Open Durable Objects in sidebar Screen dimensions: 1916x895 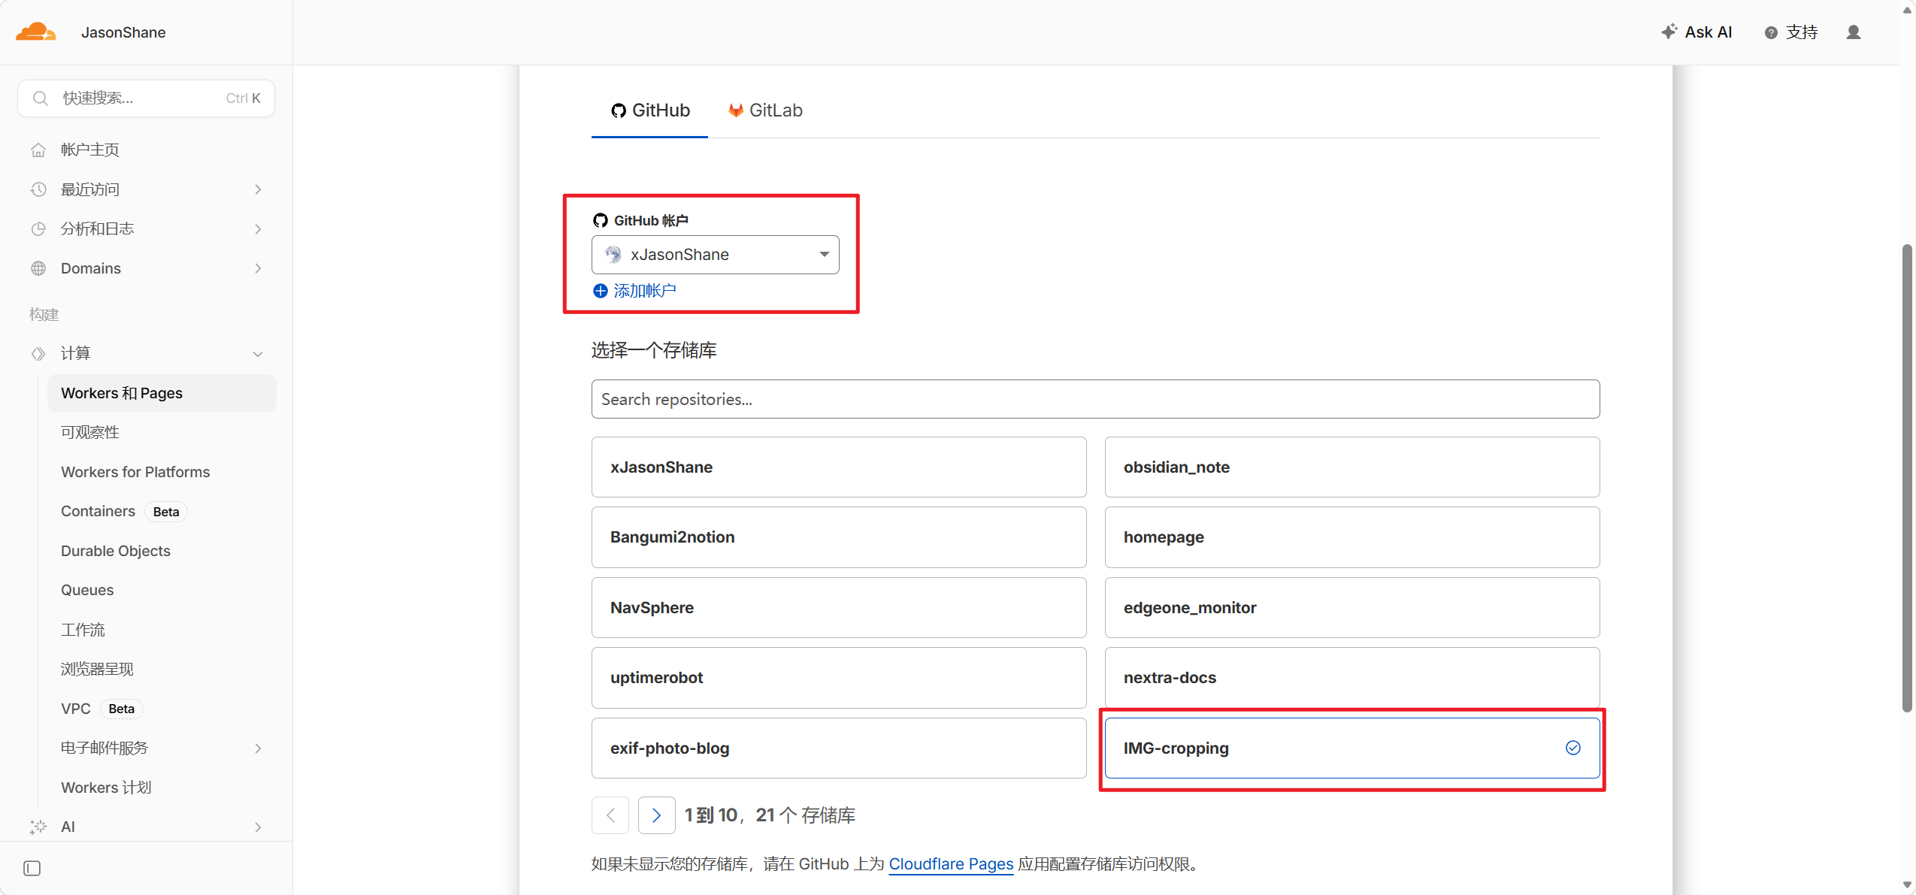[116, 551]
